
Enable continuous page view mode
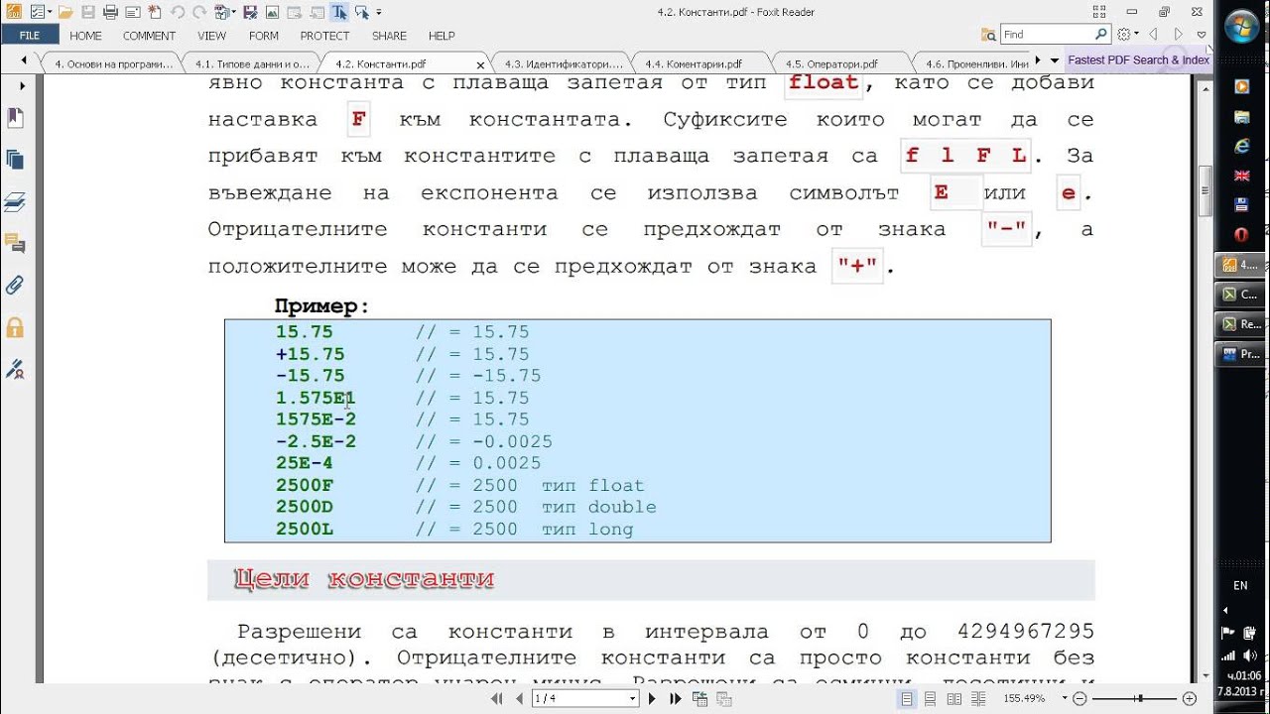930,698
